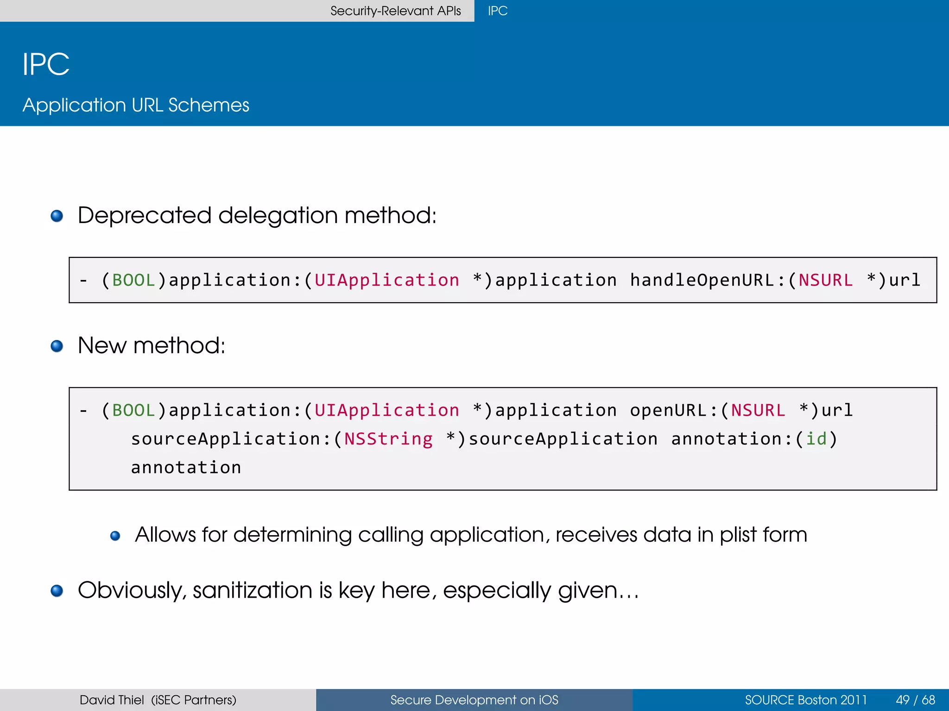
Task: Click the bullet ball beside 'Obviously, sanitization'
Action: point(57,591)
